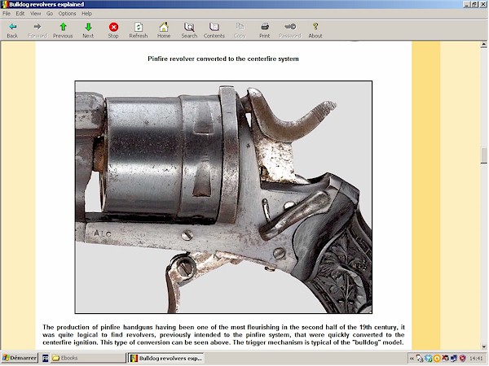
Task: Click the disconnected network tray icon
Action: click(x=445, y=359)
